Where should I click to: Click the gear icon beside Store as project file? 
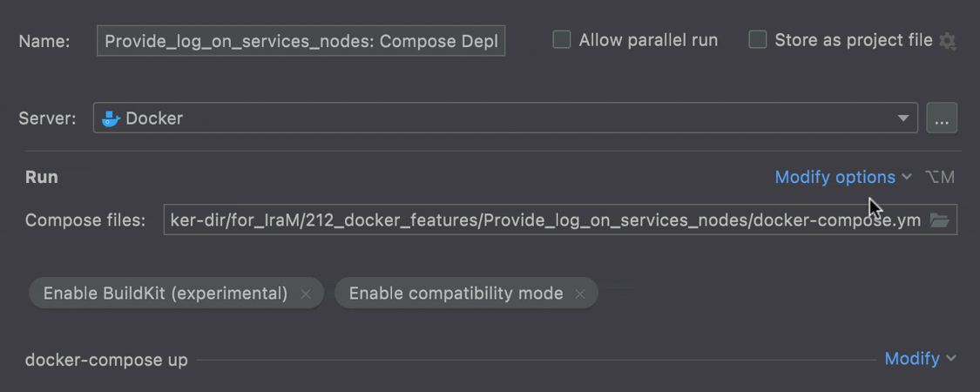948,41
